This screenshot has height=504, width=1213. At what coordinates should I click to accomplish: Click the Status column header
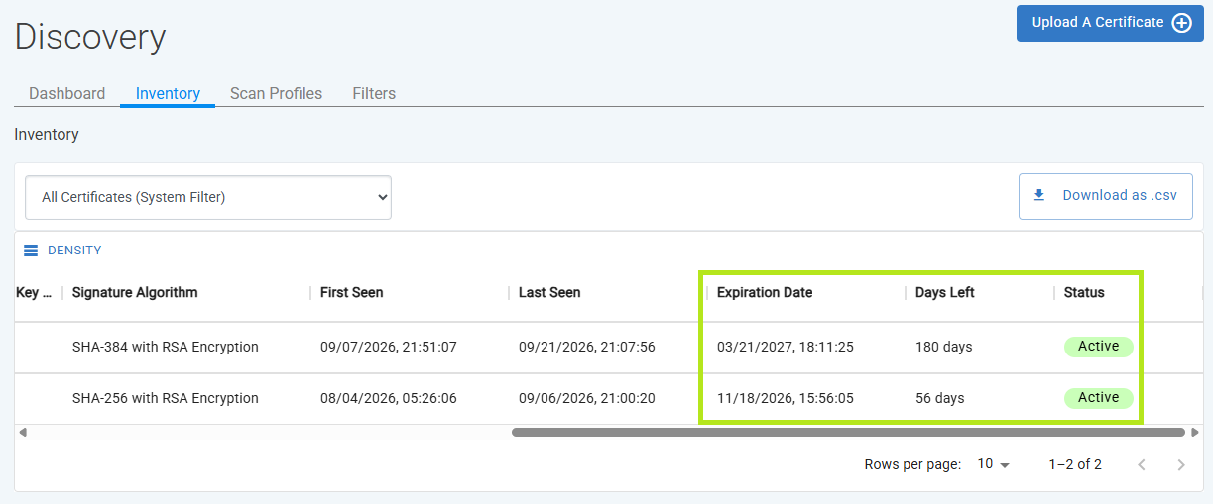[x=1084, y=293]
